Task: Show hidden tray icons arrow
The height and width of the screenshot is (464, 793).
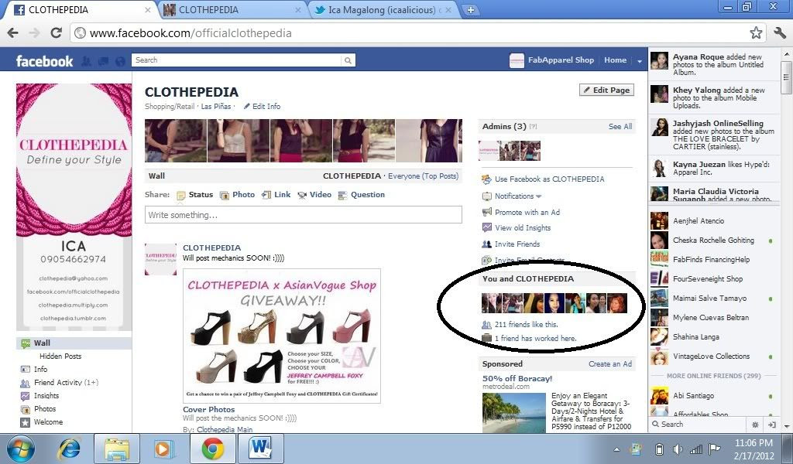Action: [616, 449]
